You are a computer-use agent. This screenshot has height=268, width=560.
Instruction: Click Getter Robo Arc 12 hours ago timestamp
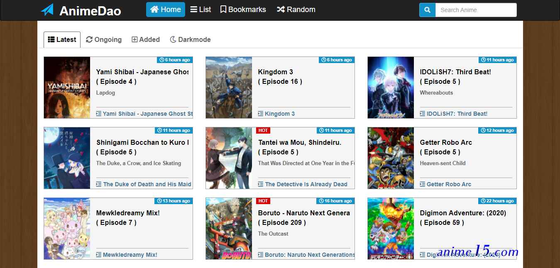498,130
